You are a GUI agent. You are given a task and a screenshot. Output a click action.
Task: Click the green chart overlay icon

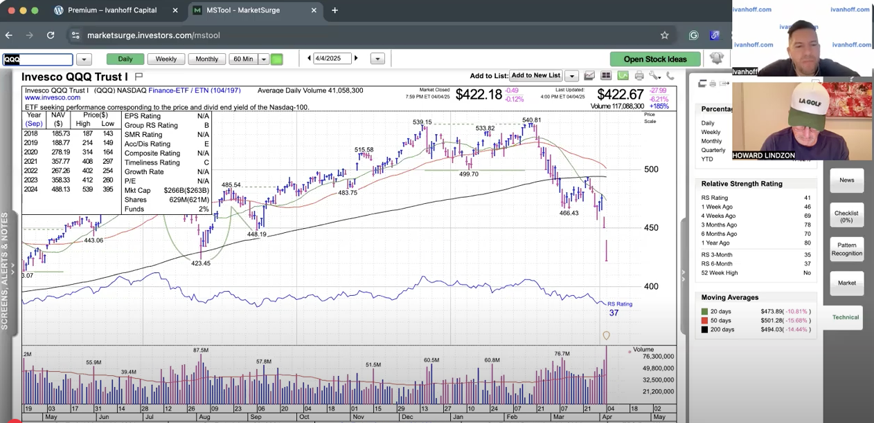click(623, 76)
